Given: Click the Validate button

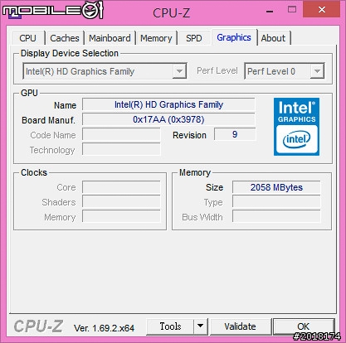Looking at the screenshot, I should (x=240, y=326).
